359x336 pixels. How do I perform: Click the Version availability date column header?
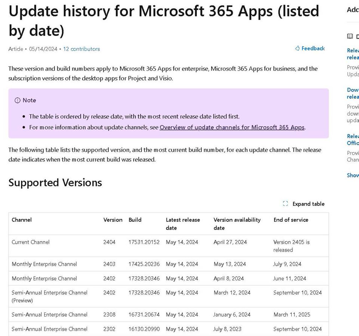pyautogui.click(x=237, y=224)
